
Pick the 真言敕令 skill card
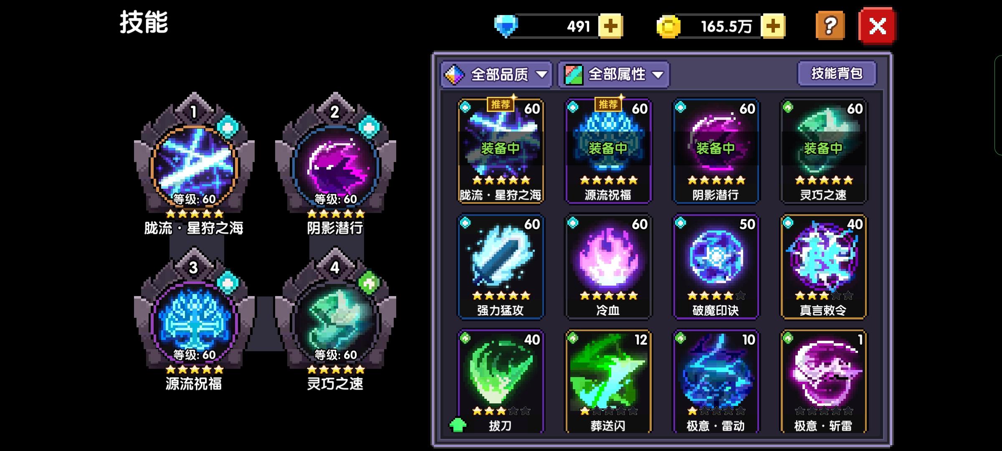click(x=824, y=267)
